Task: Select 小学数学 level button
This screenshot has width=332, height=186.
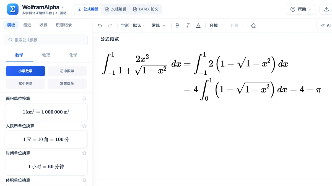Action: pyautogui.click(x=25, y=71)
